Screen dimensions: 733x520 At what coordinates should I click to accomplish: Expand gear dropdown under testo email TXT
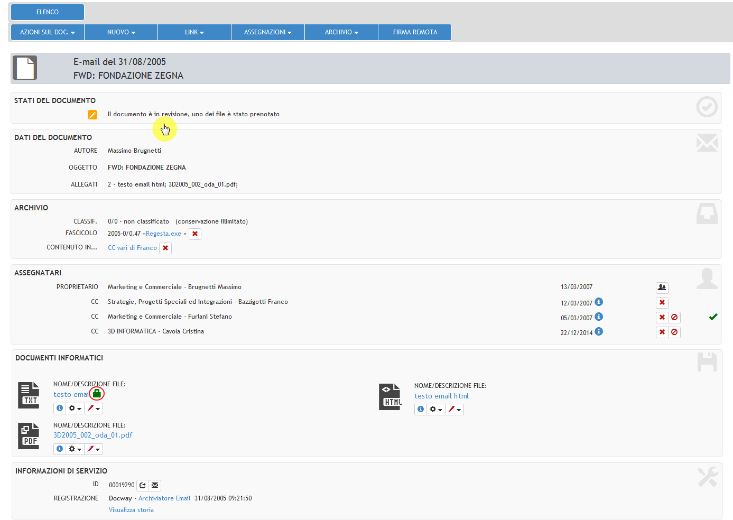pos(75,408)
